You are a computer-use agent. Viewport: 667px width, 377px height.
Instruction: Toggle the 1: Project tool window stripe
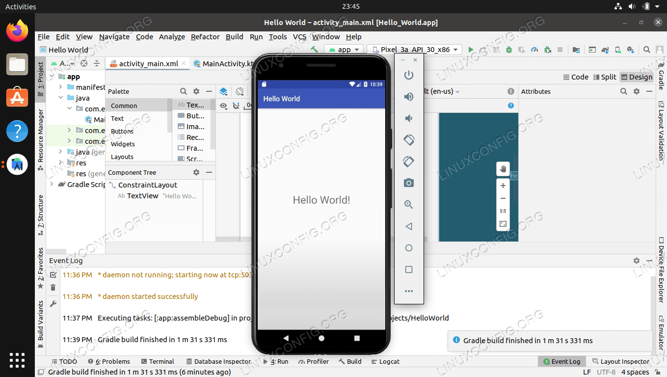[x=41, y=79]
